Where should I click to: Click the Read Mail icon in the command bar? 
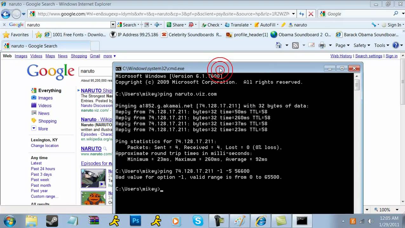click(311, 46)
